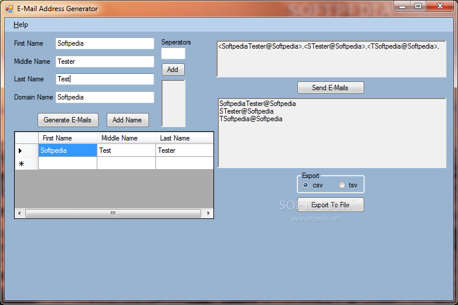Click the Seperators text box
The image size is (458, 305).
[x=173, y=54]
